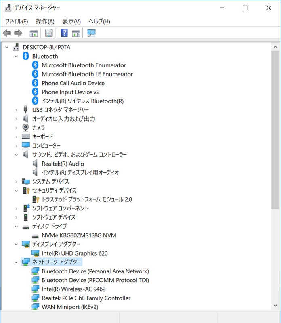Maximize the Device Manager window
Screen dimensions: 281x323
coord(245,8)
